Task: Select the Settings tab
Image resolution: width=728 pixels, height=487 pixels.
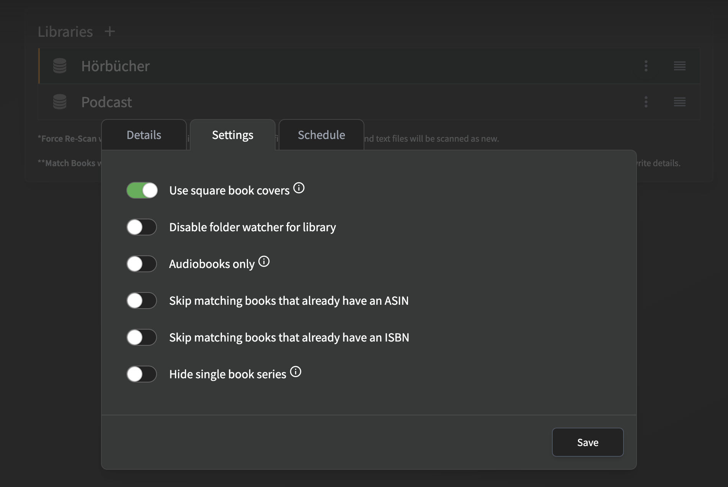Action: point(232,135)
